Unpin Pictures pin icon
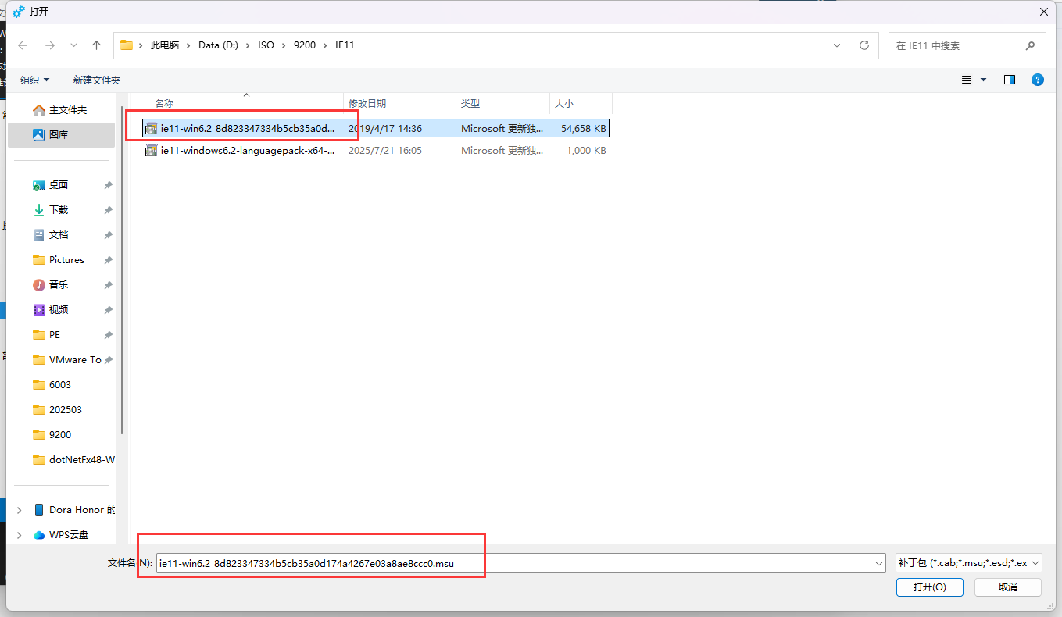The image size is (1062, 617). click(108, 260)
